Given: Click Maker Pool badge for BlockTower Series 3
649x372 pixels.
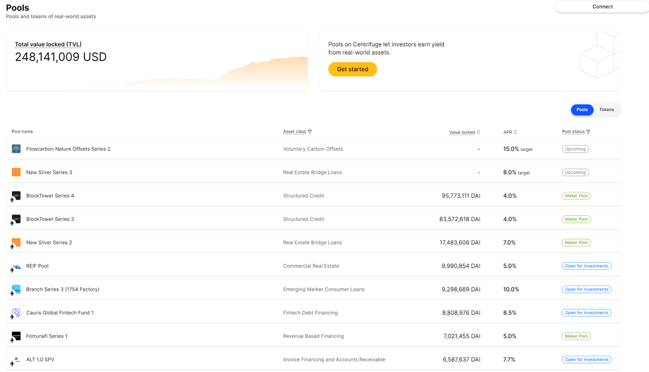Looking at the screenshot, I should pos(576,219).
